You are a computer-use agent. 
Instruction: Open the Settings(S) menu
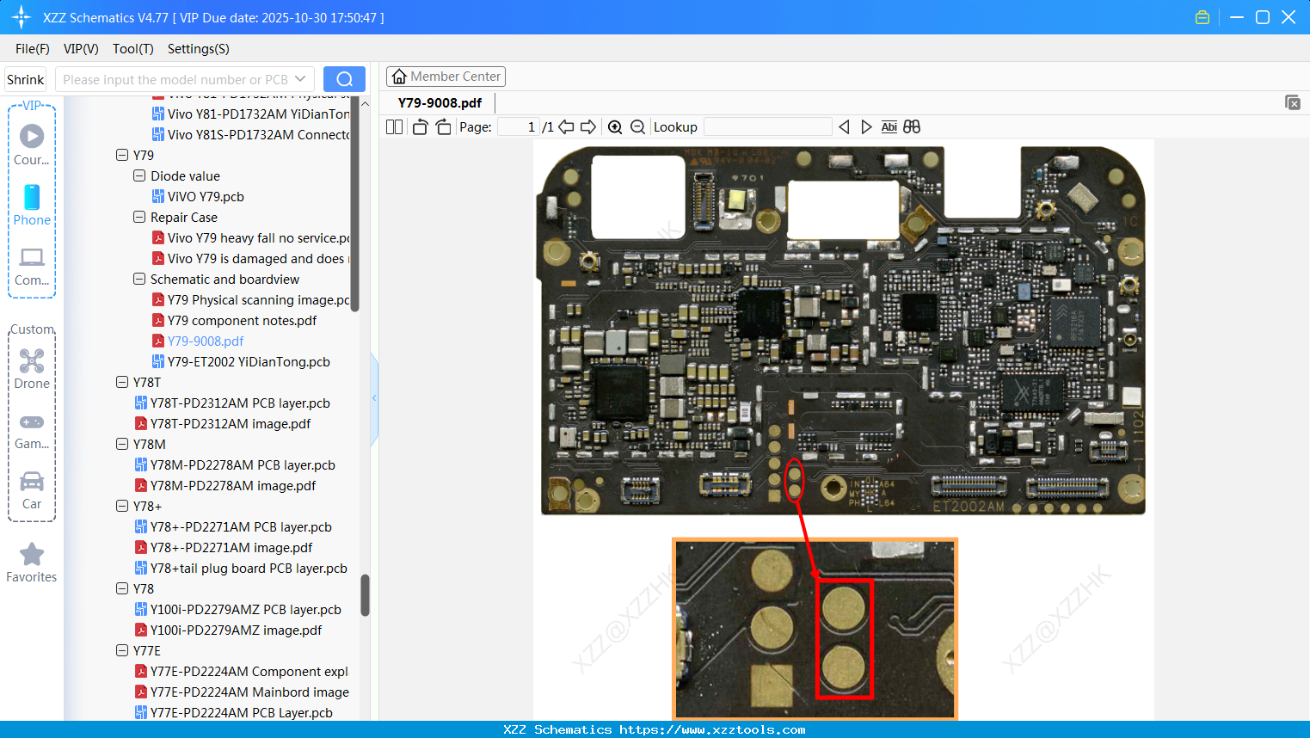[x=199, y=49]
